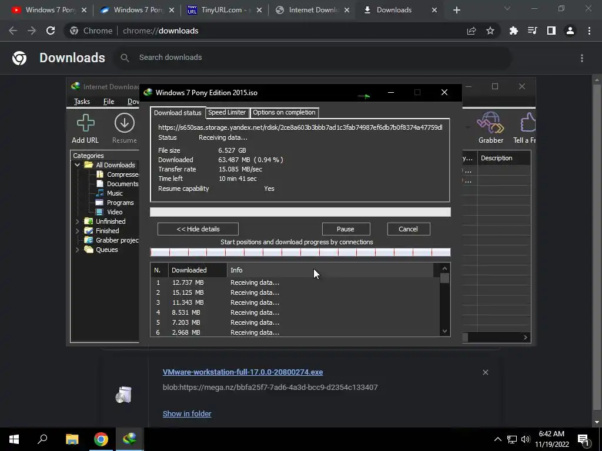Screen dimensions: 602x451
Task: Click the Chrome reload button
Action: tap(51, 31)
